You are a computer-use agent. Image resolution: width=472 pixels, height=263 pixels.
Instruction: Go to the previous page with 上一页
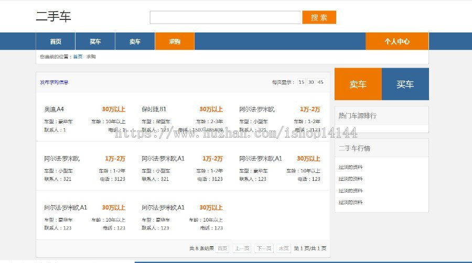(242, 248)
